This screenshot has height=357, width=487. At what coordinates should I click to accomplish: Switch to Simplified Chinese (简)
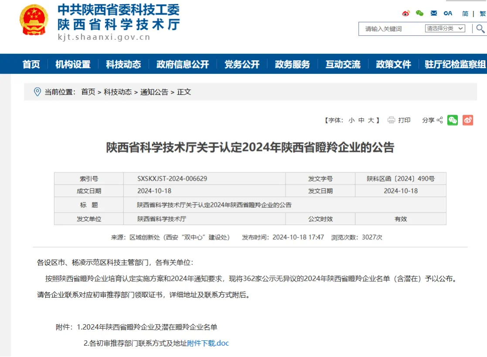465,14
